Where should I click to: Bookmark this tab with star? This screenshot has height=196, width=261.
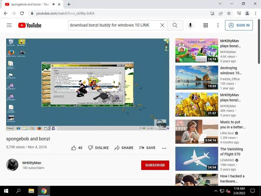click(x=229, y=13)
